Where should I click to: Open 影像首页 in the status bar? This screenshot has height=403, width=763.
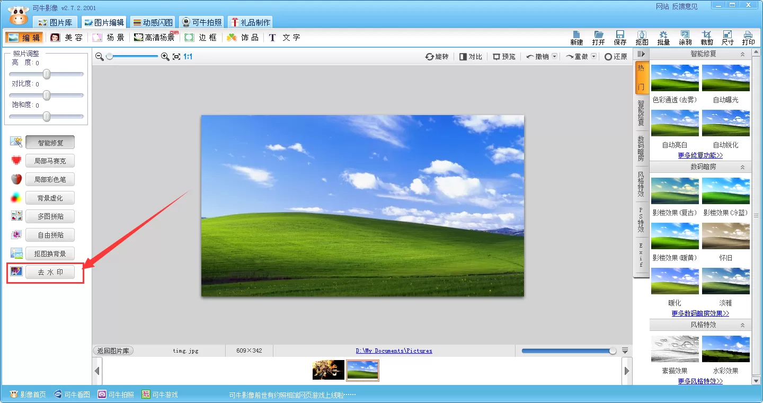pos(28,395)
